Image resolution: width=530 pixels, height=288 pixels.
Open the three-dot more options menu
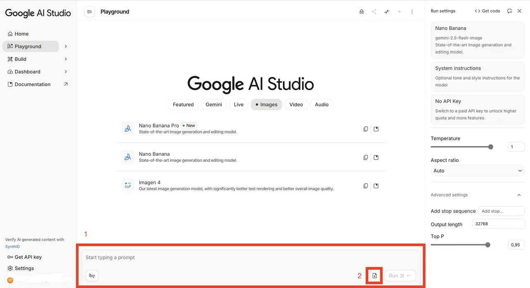412,12
